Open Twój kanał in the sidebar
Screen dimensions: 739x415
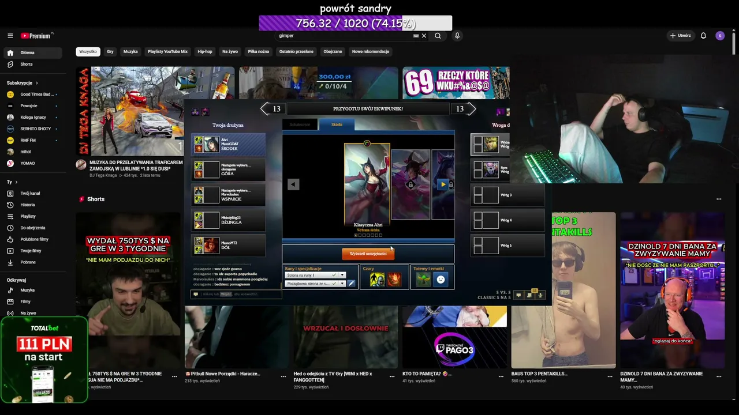pyautogui.click(x=32, y=194)
